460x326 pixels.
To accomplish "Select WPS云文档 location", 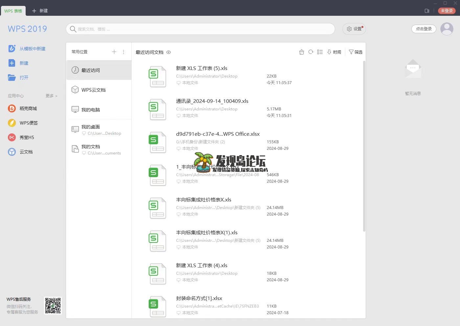I will 99,90.
